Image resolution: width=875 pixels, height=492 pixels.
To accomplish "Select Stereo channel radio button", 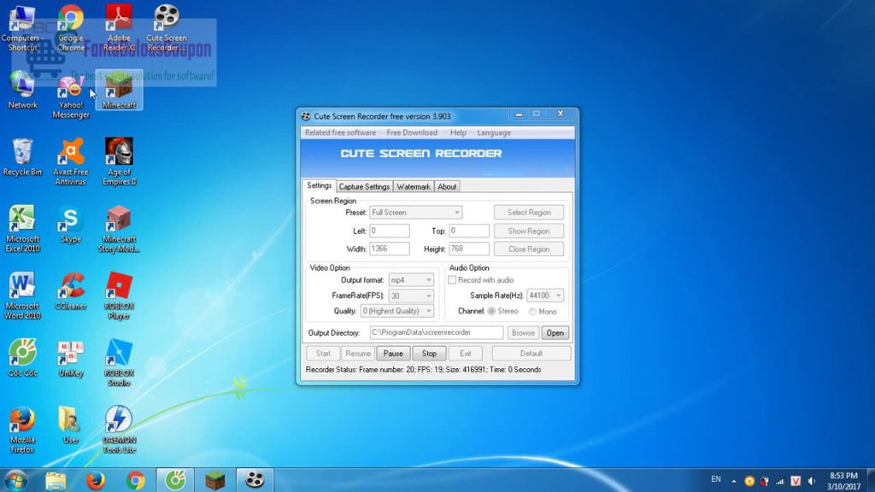I will point(491,311).
